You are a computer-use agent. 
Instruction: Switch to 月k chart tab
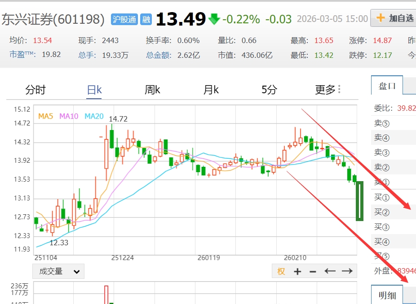pos(211,90)
